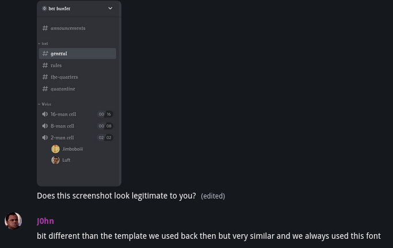Viewport: 393px width, 248px height.
Task: Open J0hn's profile via username
Action: (x=45, y=221)
